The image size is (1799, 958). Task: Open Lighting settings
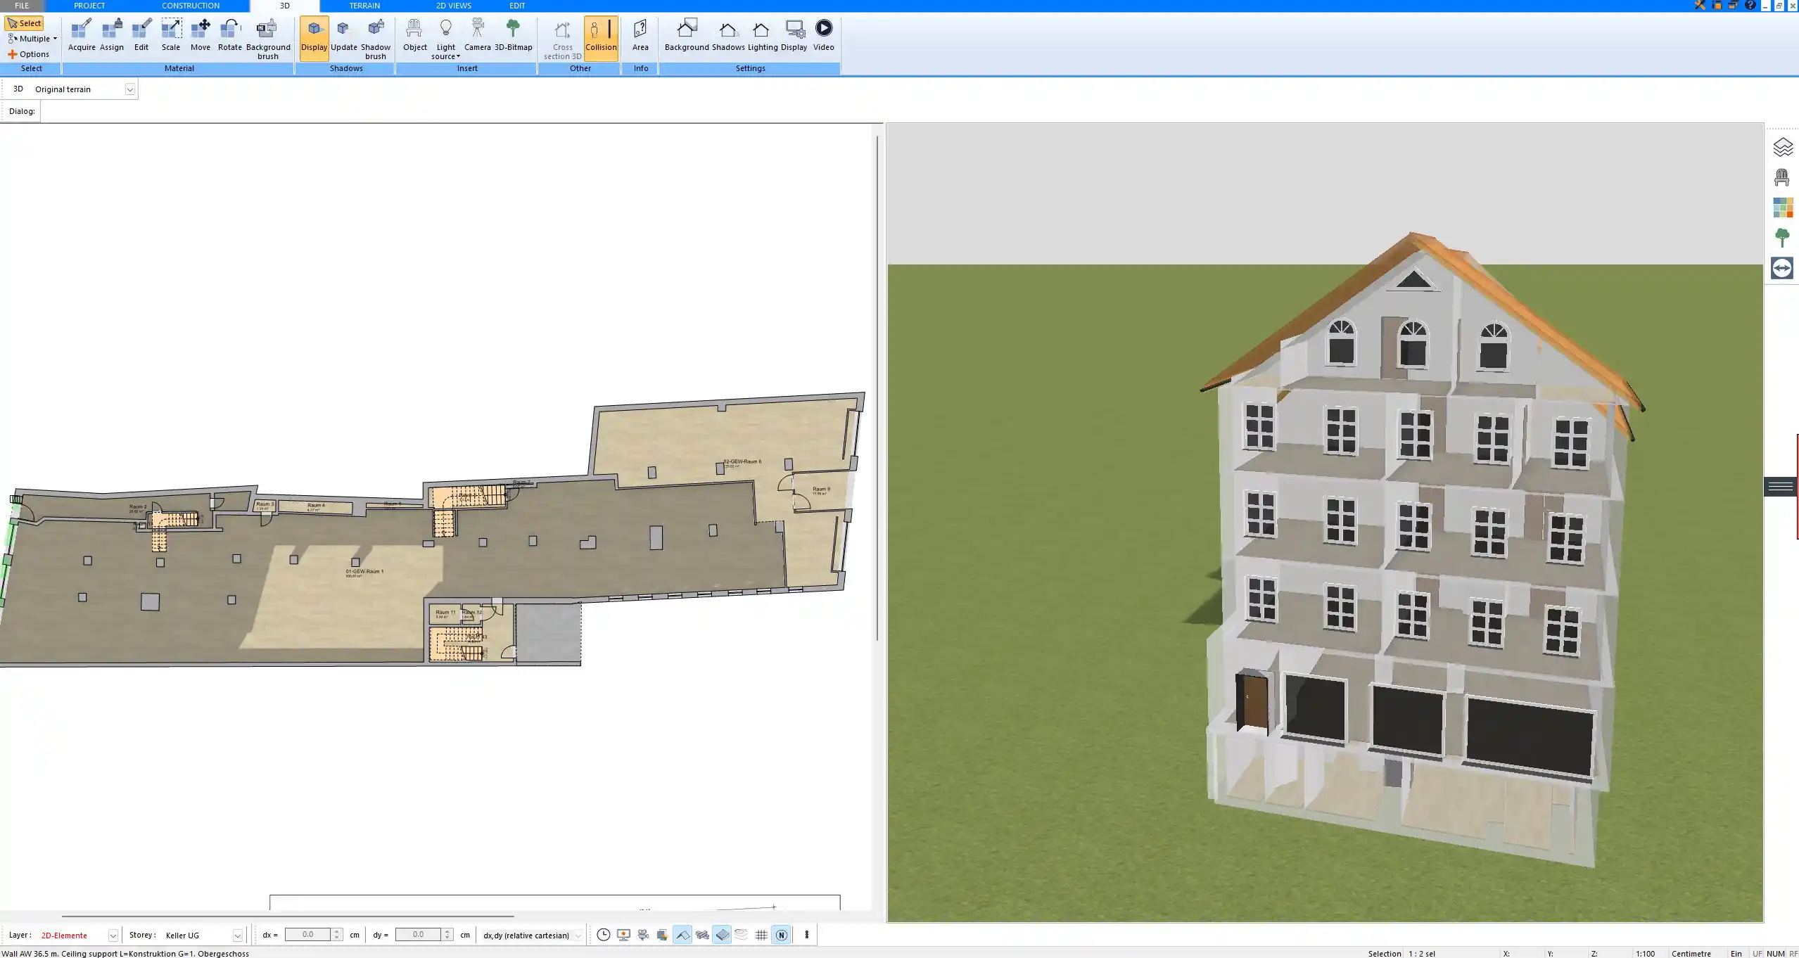[x=763, y=35]
